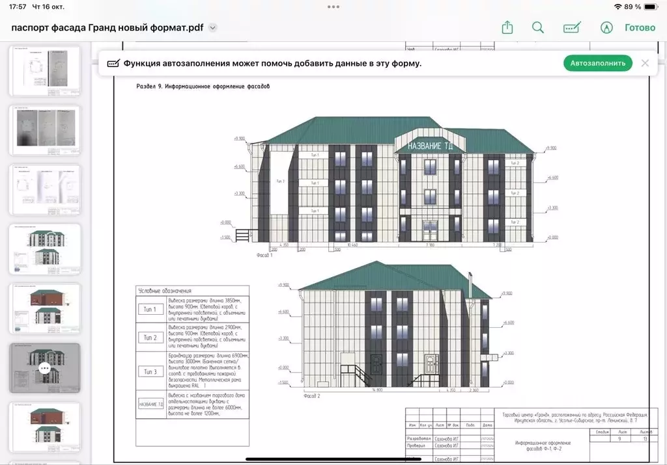
Task: Enable Markup with the pen tip icon
Action: coord(606,27)
